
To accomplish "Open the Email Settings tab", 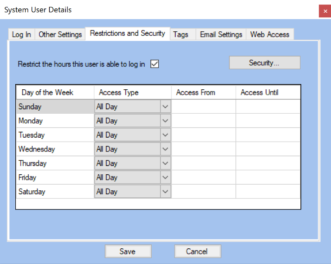I will [x=221, y=34].
